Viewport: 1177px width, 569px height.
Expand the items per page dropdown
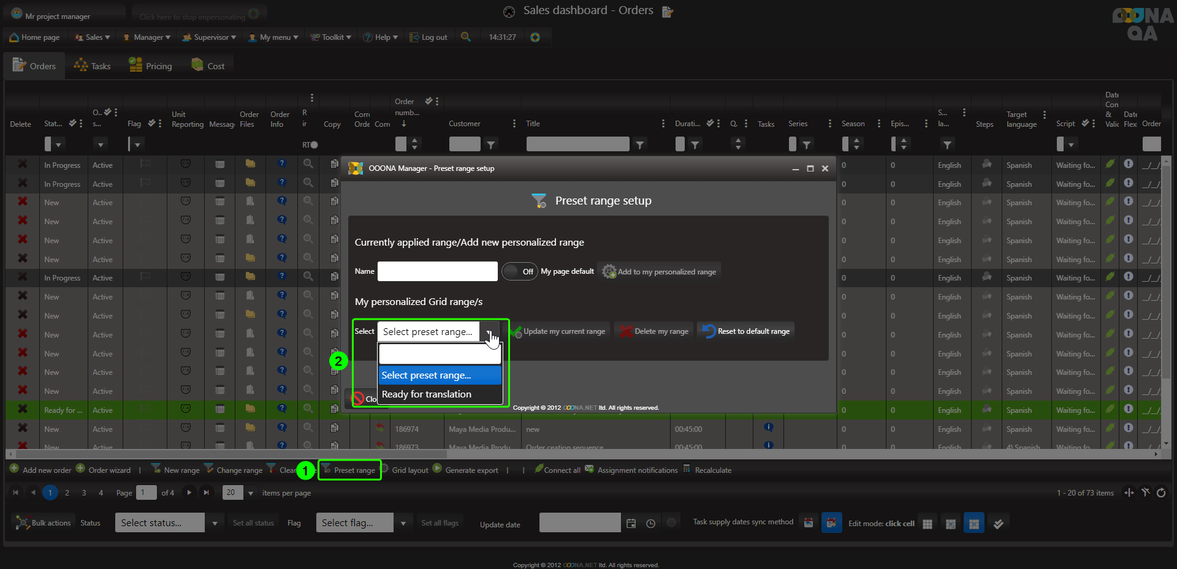click(251, 493)
